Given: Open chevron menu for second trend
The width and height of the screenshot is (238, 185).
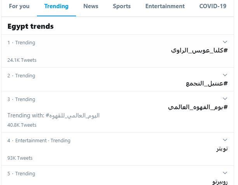Looking at the screenshot, I should click(x=225, y=75).
